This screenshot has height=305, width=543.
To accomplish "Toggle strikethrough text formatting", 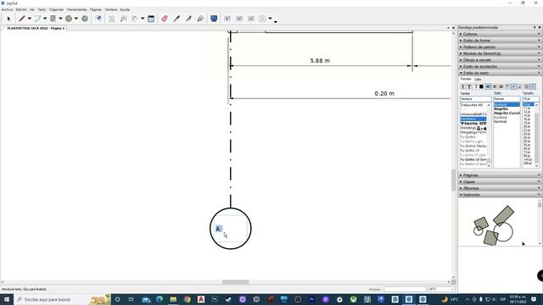I will point(469,86).
